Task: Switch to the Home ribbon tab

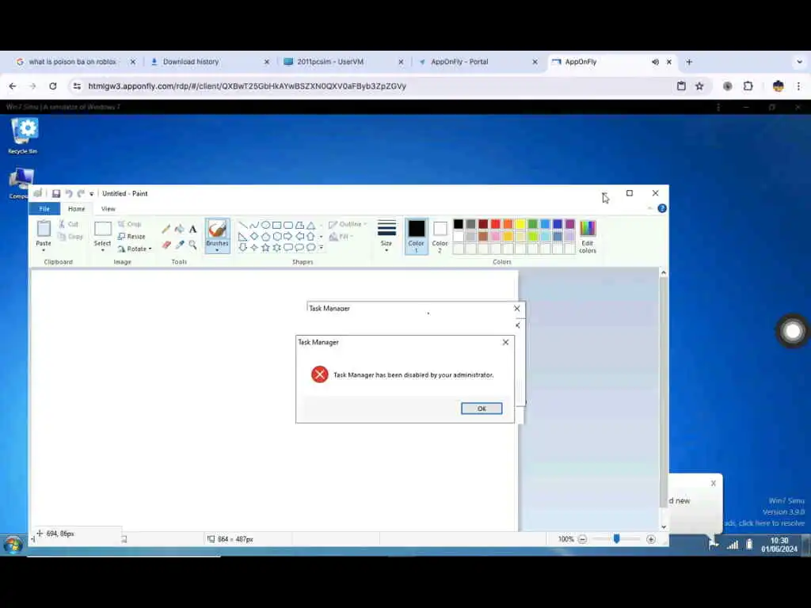Action: coord(77,209)
